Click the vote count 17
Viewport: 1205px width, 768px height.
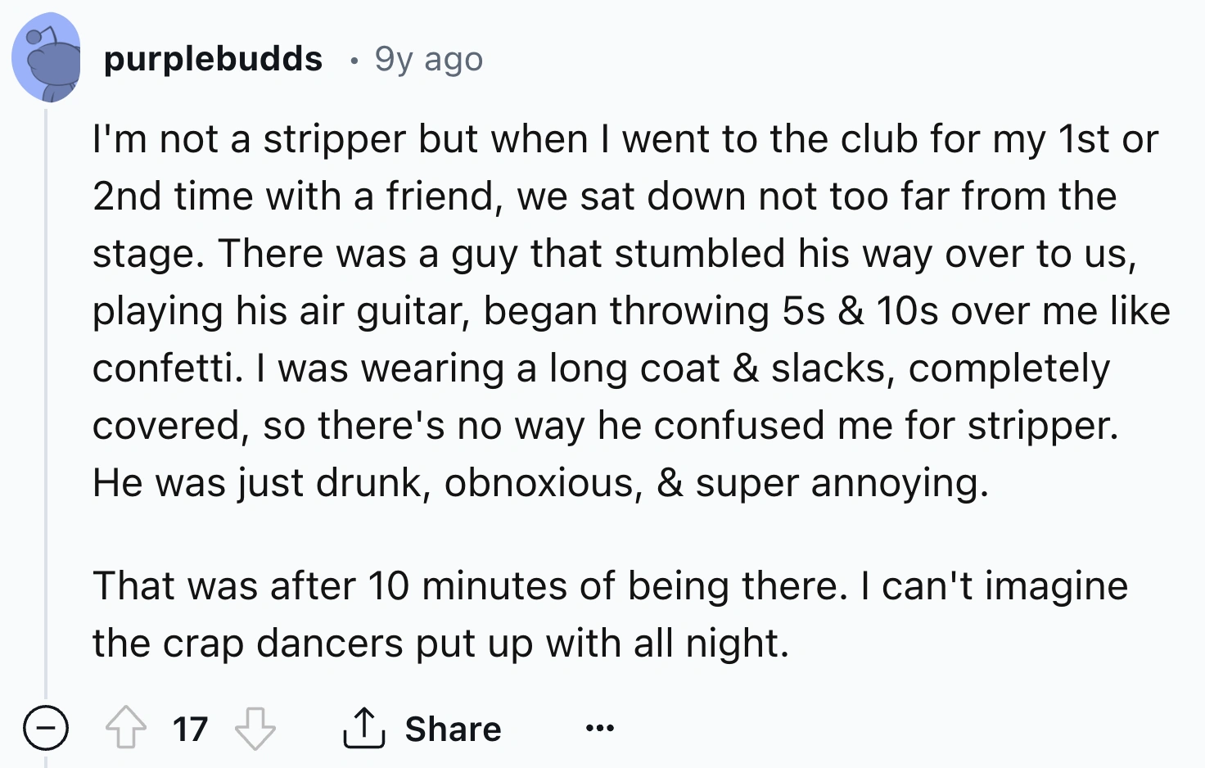pos(190,729)
